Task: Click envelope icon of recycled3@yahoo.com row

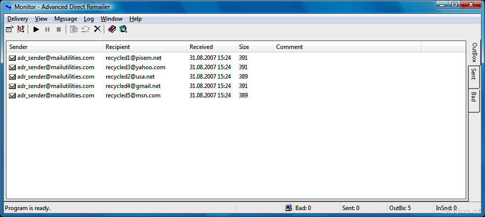Action: (x=12, y=67)
